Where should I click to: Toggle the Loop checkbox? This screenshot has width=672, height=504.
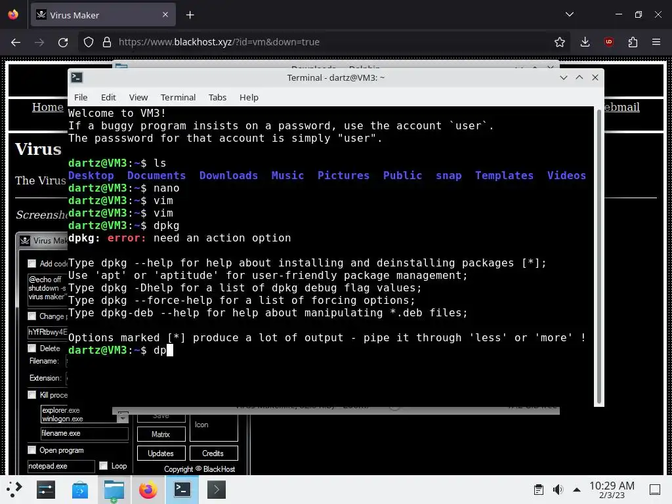point(103,465)
